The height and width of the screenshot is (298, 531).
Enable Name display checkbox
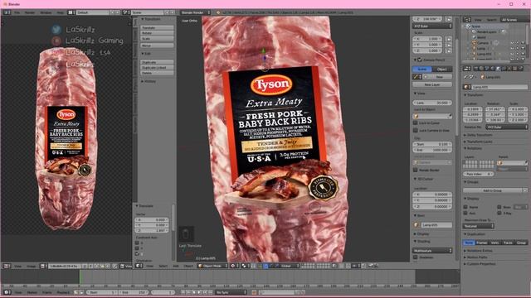tap(465, 207)
